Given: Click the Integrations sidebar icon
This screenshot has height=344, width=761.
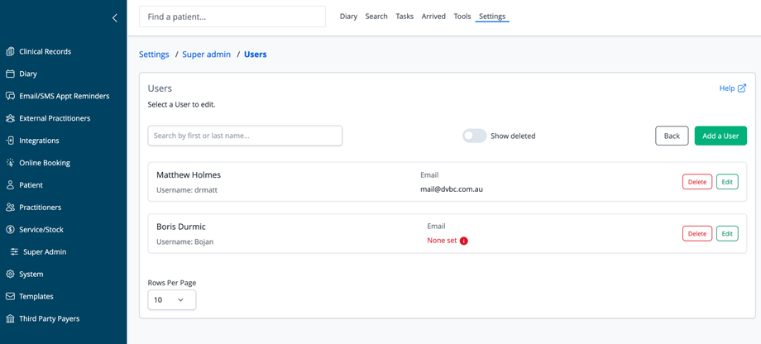Looking at the screenshot, I should 10,141.
